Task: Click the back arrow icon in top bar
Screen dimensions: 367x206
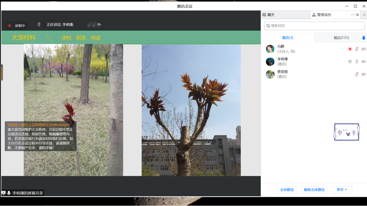Action: [99, 25]
